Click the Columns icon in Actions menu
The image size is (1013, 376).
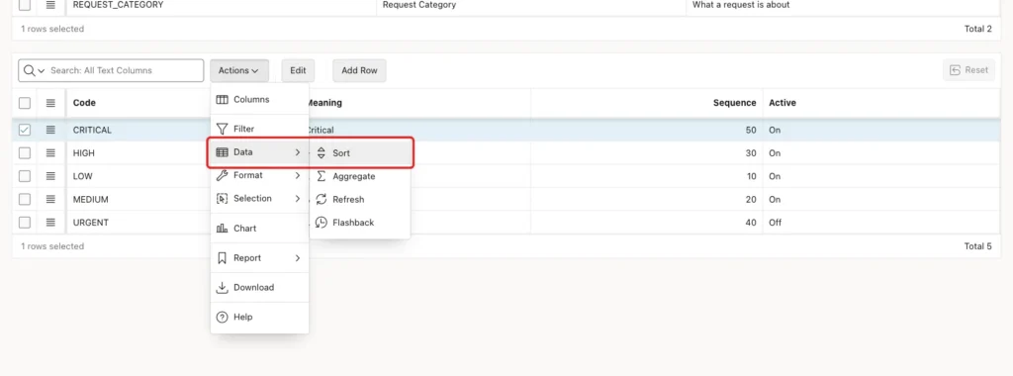(x=222, y=100)
